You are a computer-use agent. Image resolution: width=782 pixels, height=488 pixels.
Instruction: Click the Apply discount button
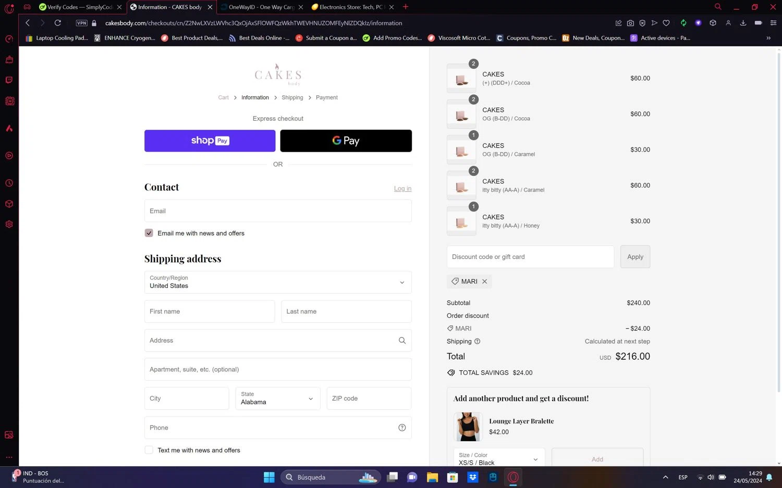[635, 257]
